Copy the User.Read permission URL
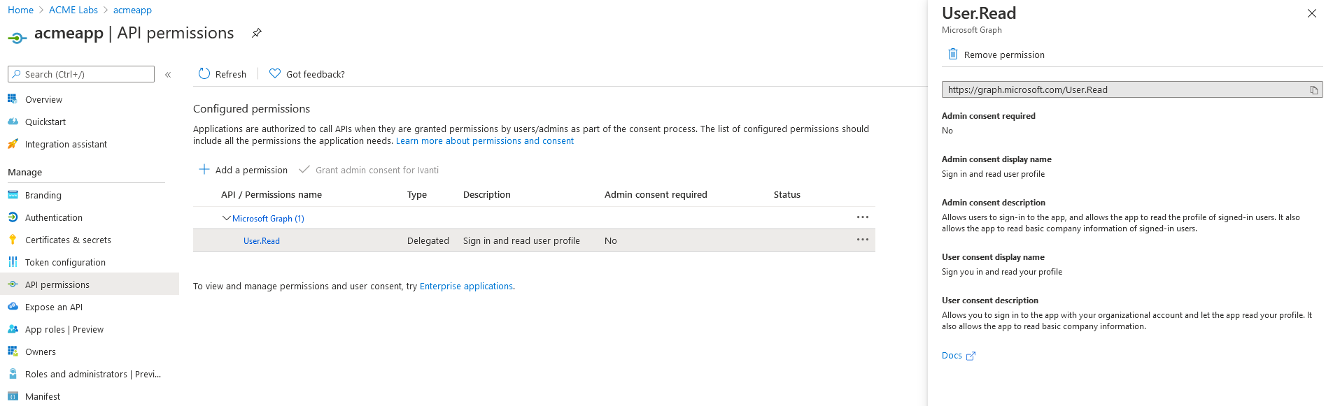1326x406 pixels. pos(1313,90)
